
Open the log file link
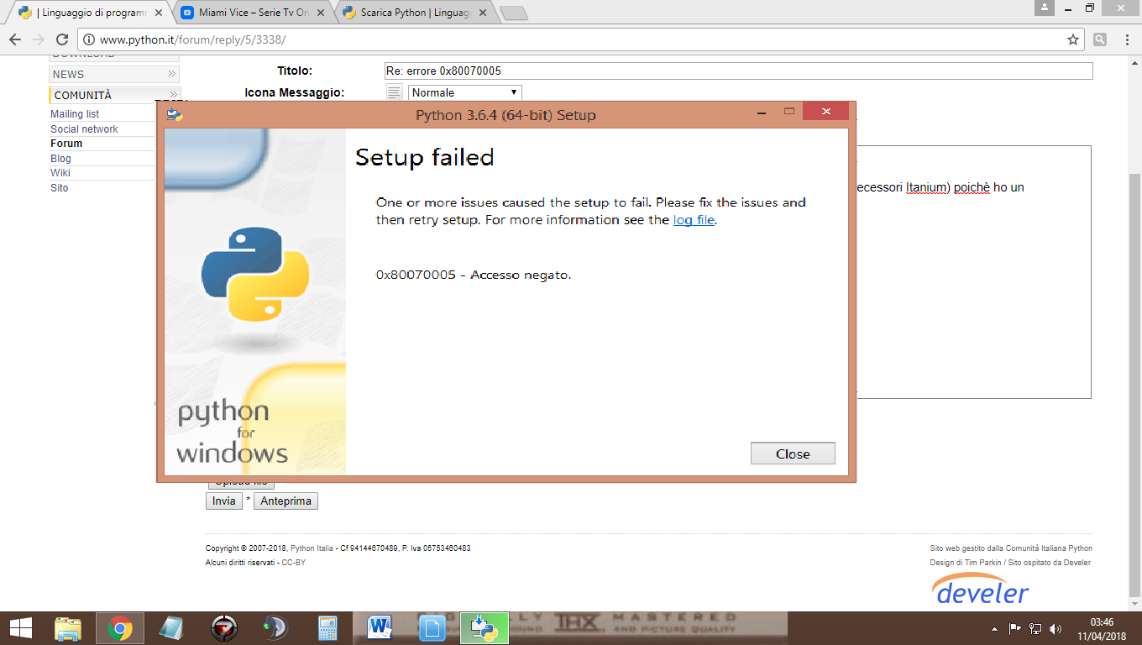tap(694, 220)
